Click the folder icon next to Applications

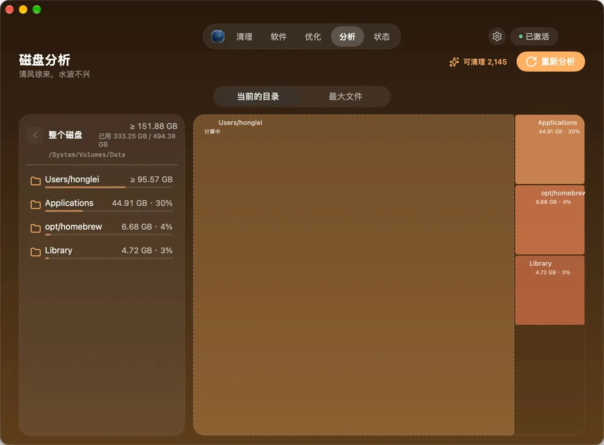click(x=36, y=204)
